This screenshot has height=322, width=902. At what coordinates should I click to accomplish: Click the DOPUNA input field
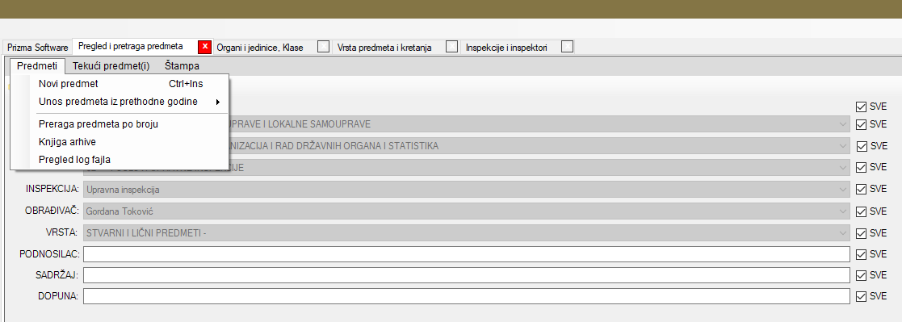[467, 297]
